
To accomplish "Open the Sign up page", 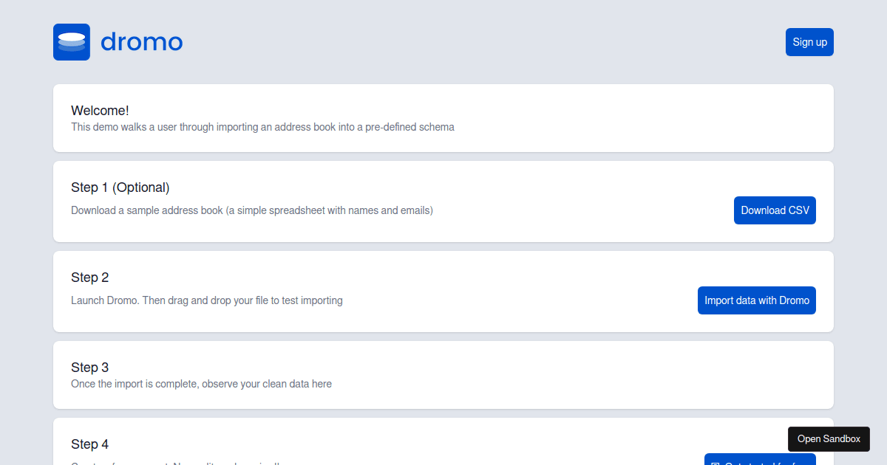I will pyautogui.click(x=809, y=42).
